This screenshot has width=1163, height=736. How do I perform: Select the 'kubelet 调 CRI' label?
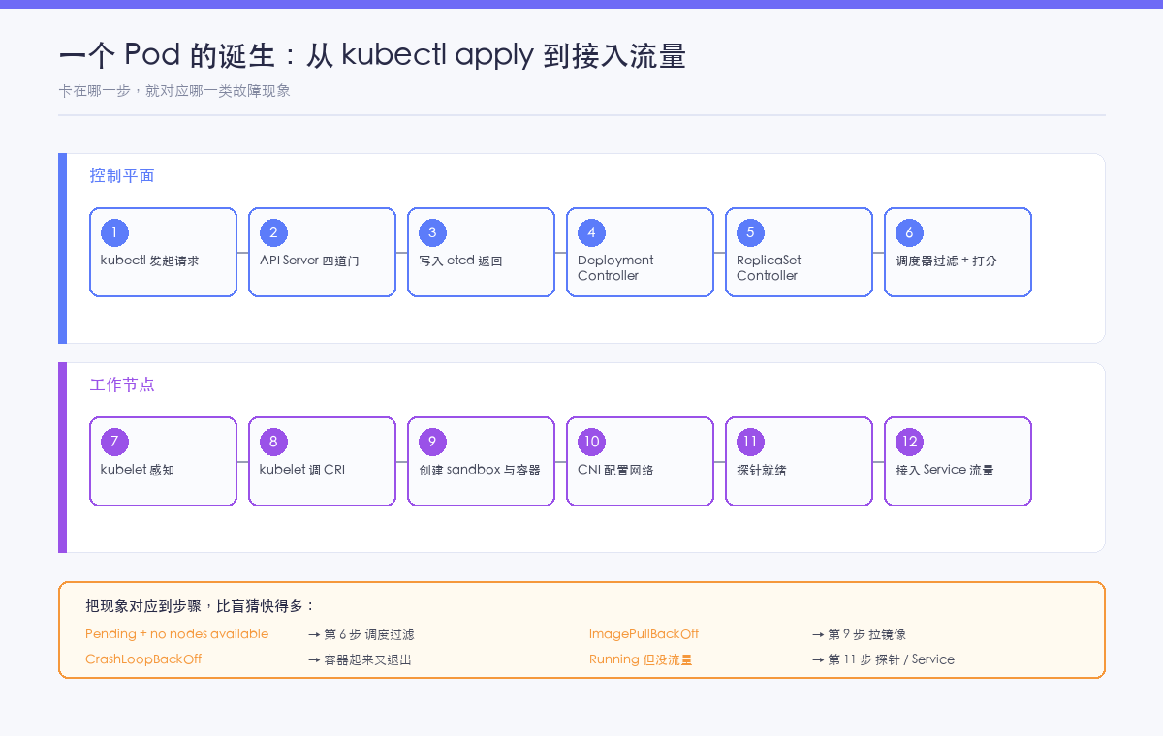(302, 470)
